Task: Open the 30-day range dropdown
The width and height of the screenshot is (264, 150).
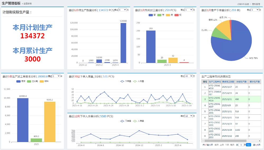Action: (x=189, y=76)
